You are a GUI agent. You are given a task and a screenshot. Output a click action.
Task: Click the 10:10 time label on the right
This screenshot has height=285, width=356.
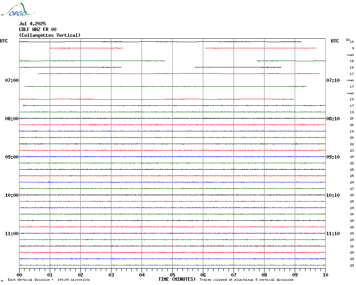(333, 195)
